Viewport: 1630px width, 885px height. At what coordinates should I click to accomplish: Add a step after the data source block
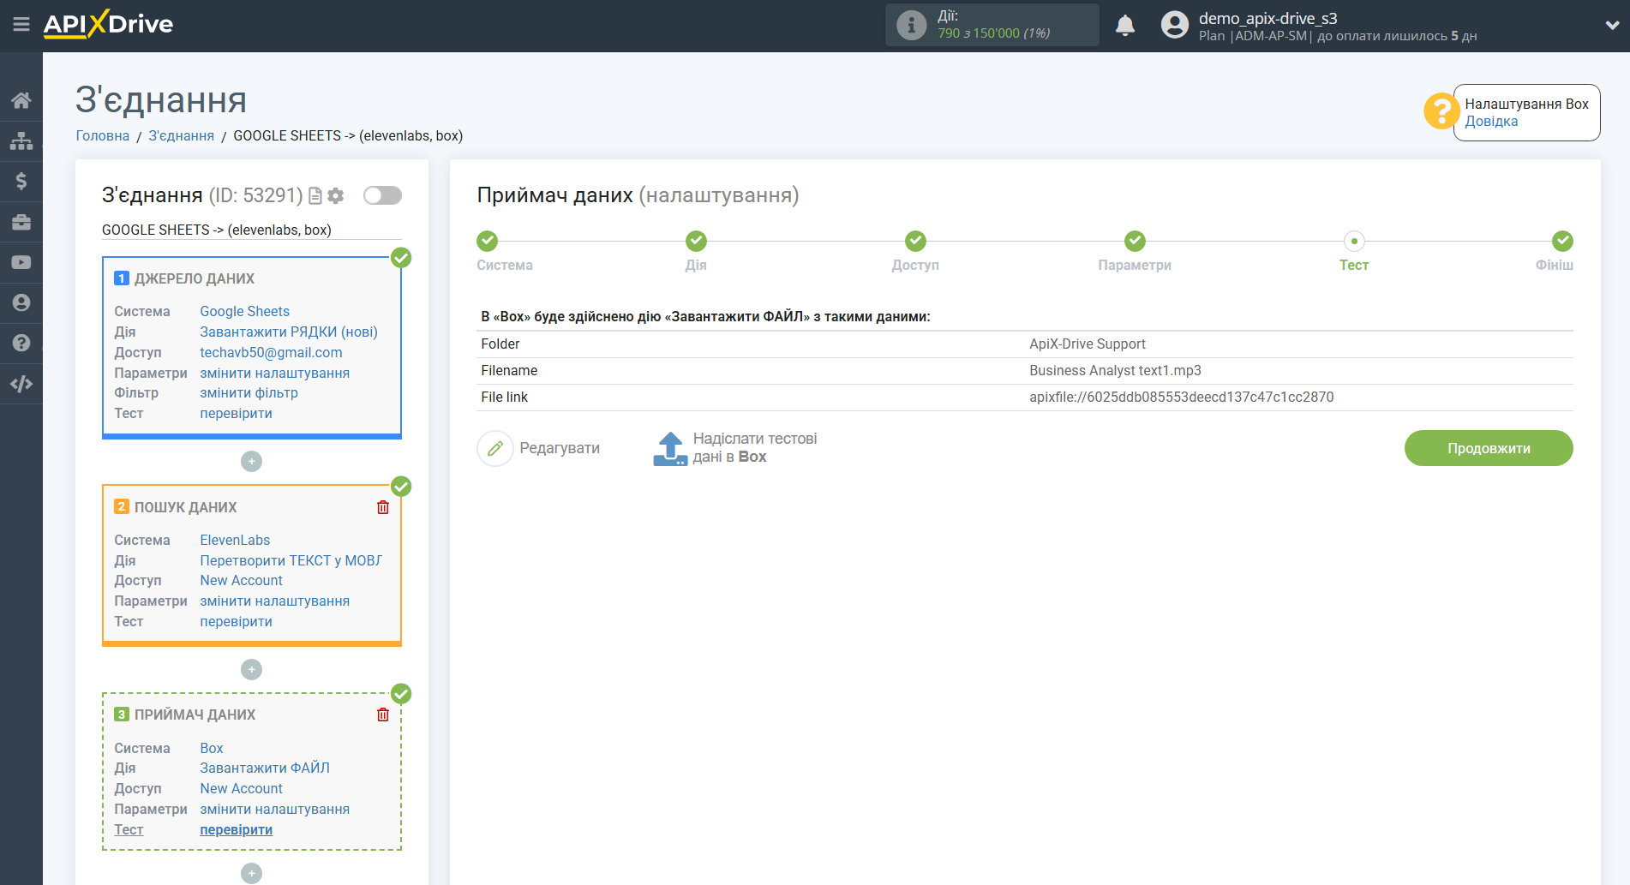(x=251, y=462)
